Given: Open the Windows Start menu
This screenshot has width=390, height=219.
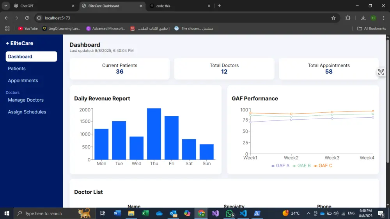Looking at the screenshot, I should click(7, 213).
